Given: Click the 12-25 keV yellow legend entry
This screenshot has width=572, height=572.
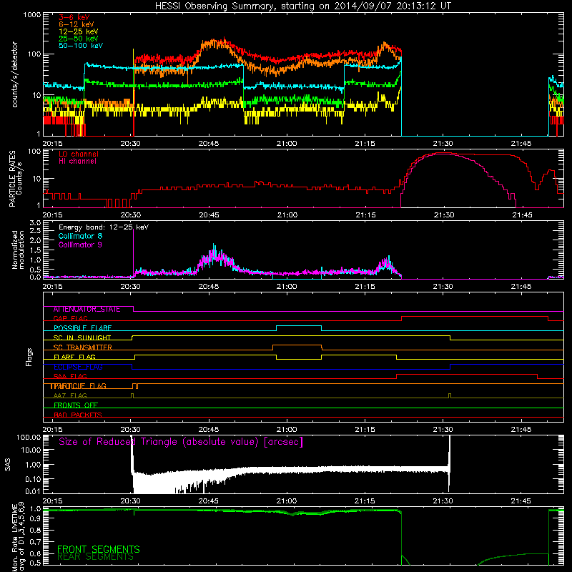Looking at the screenshot, I should [78, 31].
